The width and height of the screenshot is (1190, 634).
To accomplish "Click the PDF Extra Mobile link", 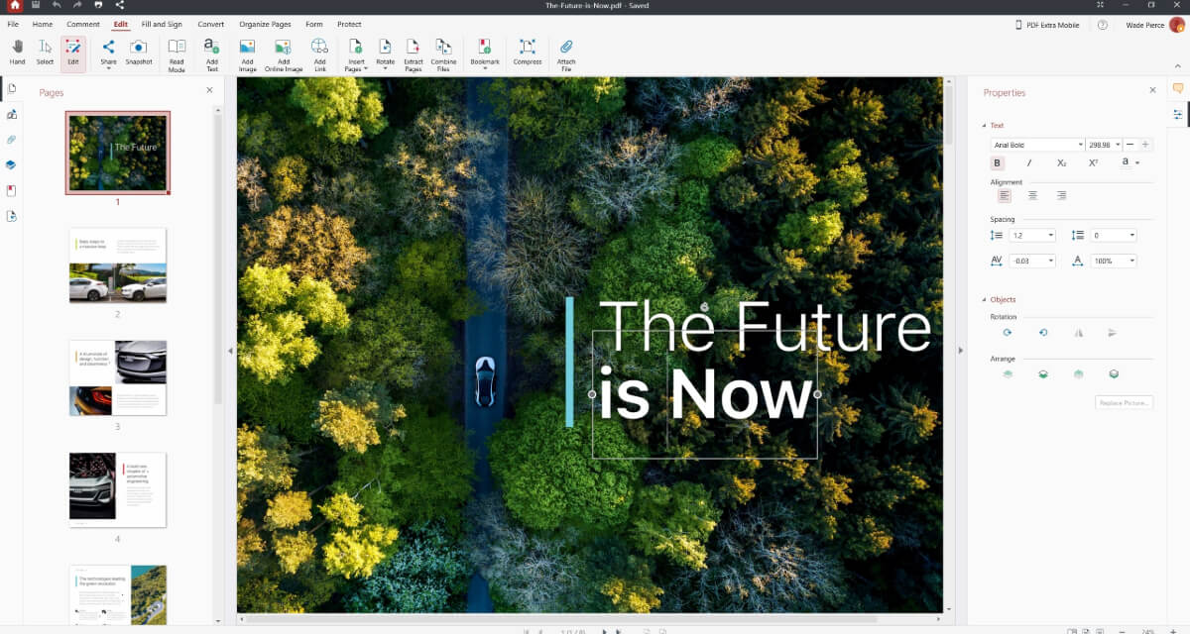I will [1047, 25].
